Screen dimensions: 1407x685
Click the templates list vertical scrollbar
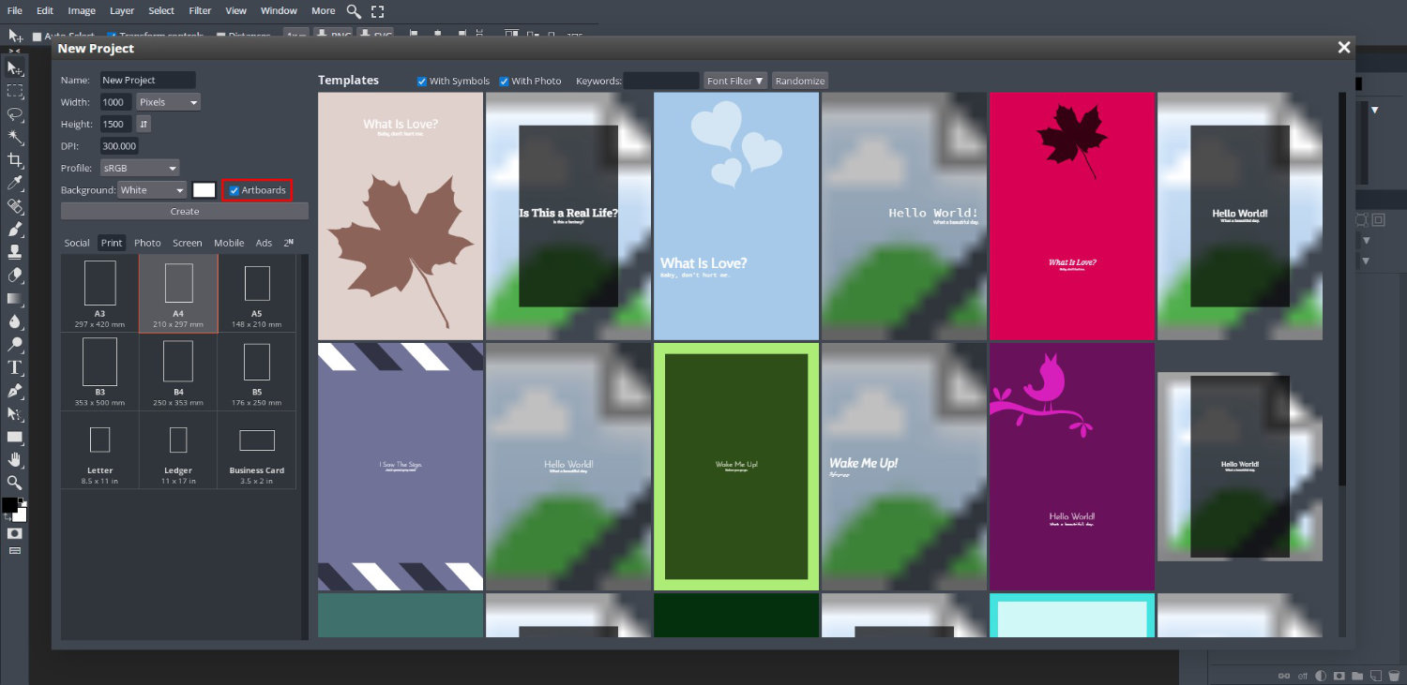1341,289
